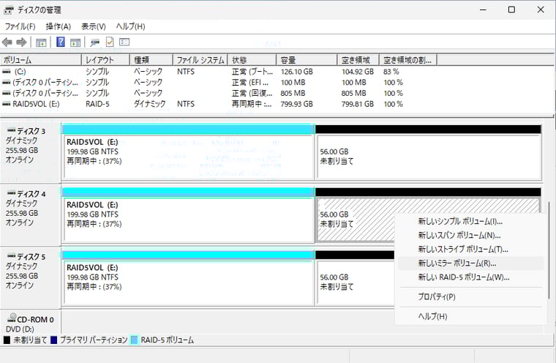
Task: Click the checkmark properties toolbar icon
Action: tap(110, 42)
